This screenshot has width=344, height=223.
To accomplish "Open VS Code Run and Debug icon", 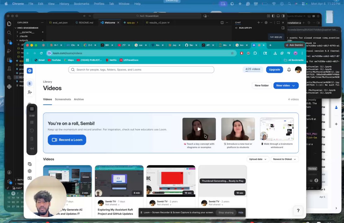I will click(9, 51).
